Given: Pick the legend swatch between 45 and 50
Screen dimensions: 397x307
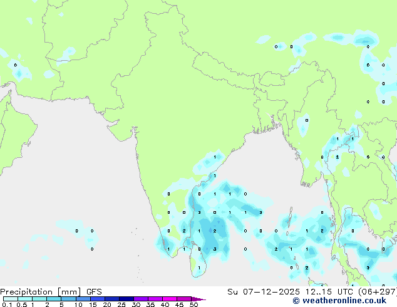Looking at the screenshot, I should pos(184,299).
